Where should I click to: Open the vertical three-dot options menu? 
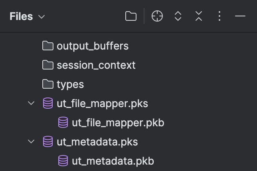pos(219,16)
